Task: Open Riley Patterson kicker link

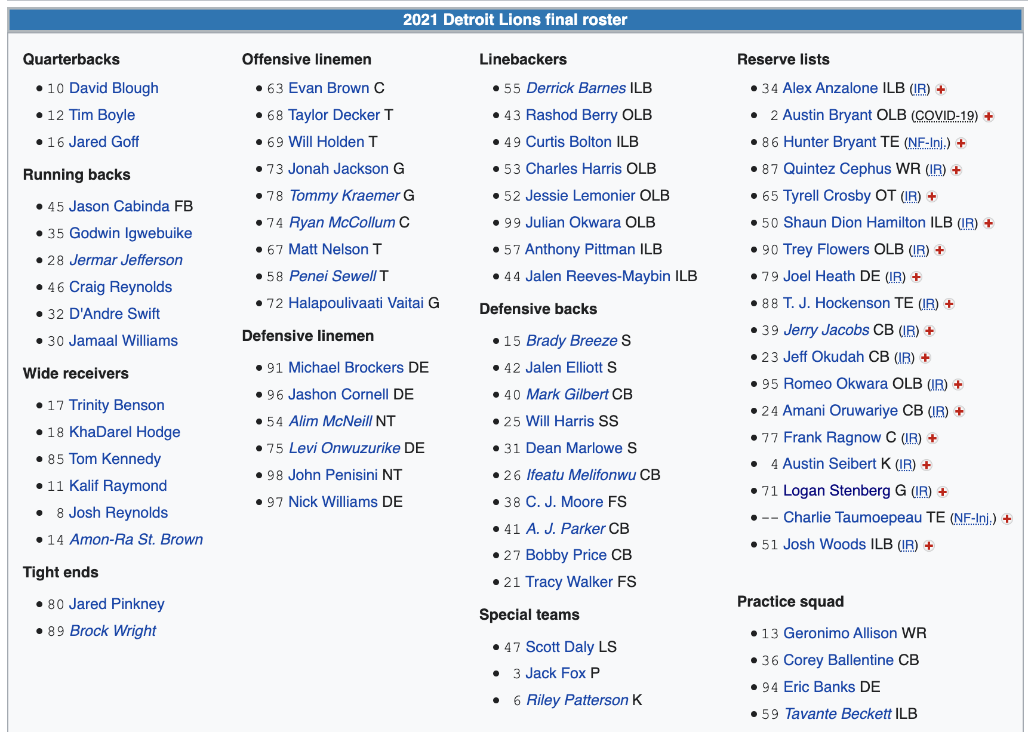Action: [577, 700]
